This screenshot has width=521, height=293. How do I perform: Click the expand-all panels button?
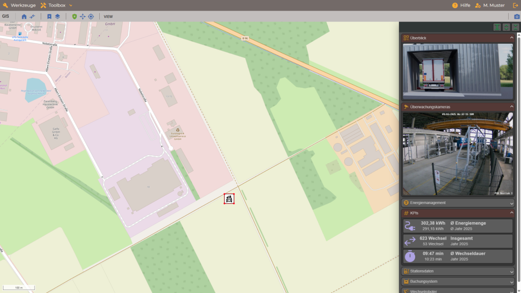click(x=506, y=27)
